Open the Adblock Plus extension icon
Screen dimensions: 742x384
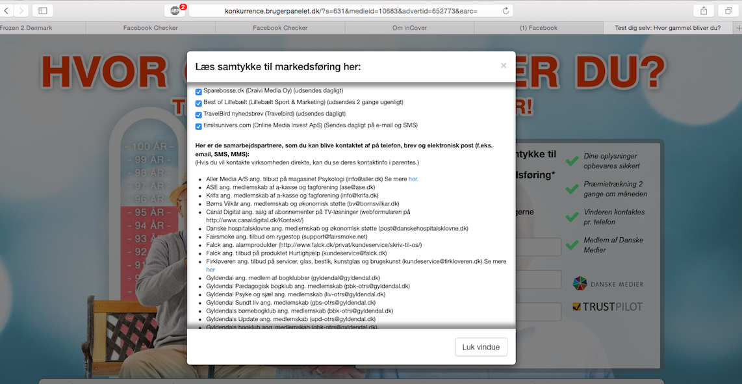point(175,10)
